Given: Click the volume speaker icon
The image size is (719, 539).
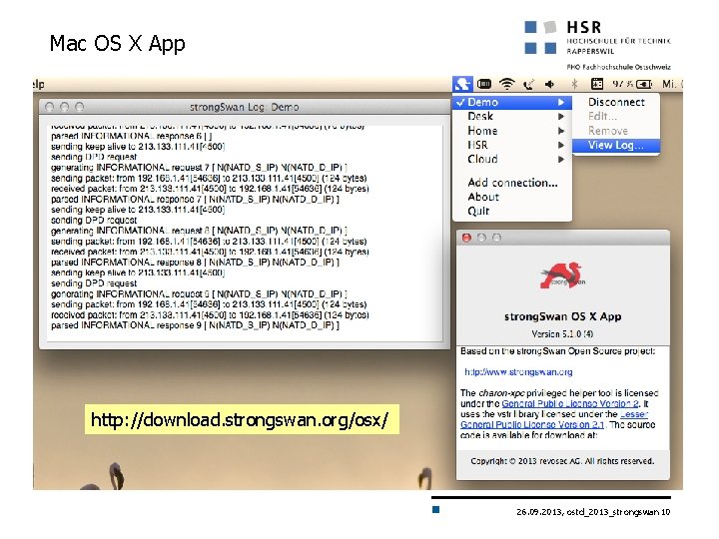Looking at the screenshot, I should (550, 84).
